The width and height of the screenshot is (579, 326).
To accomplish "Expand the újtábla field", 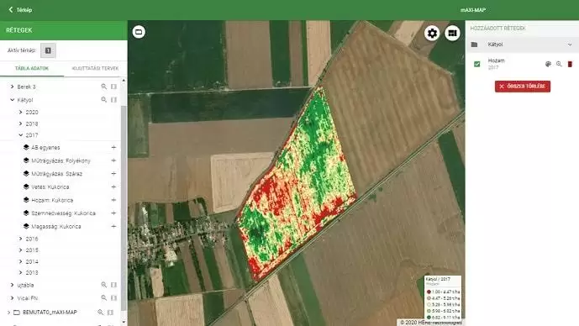I will [x=13, y=285].
